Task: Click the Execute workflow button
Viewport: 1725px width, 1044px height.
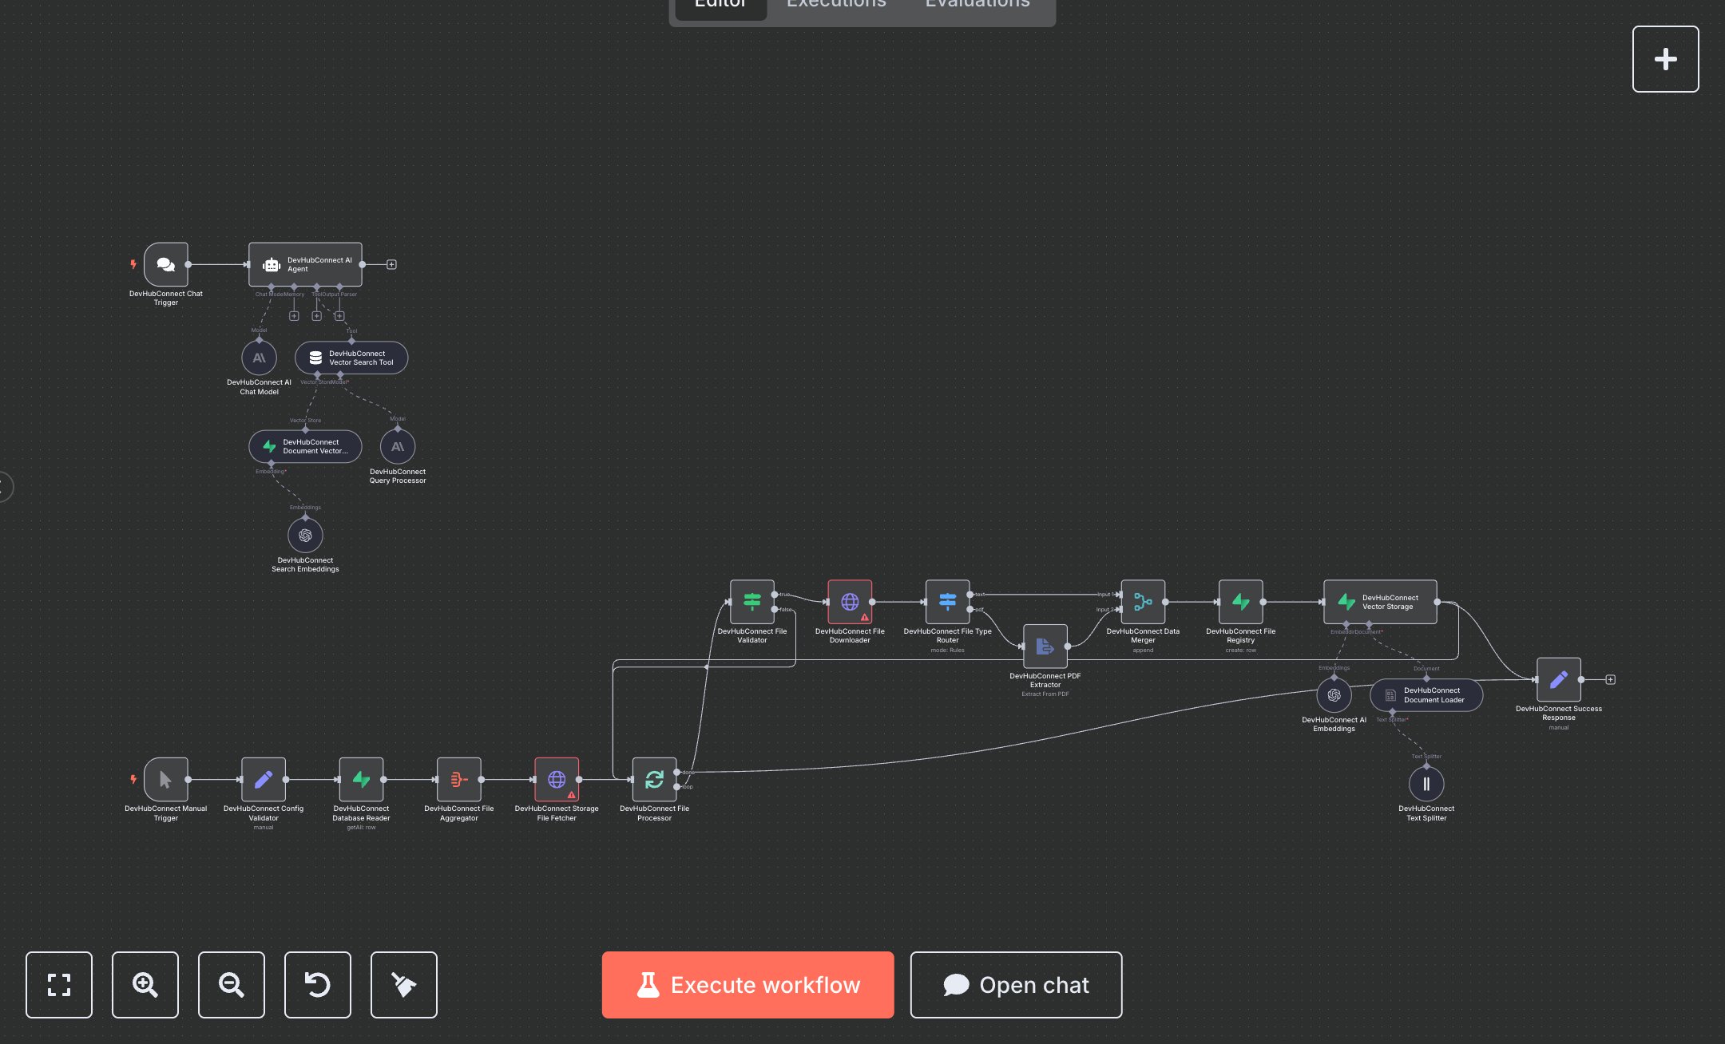Action: point(747,985)
